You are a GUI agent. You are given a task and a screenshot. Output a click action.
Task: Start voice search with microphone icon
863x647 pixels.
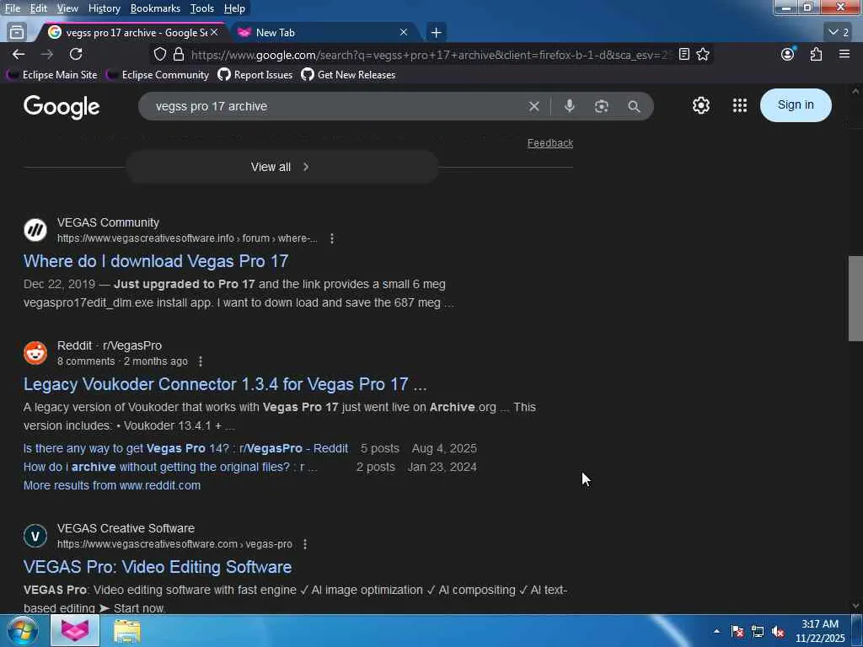click(x=569, y=106)
